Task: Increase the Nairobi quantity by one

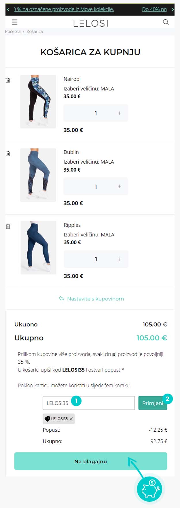Action: pyautogui.click(x=119, y=113)
